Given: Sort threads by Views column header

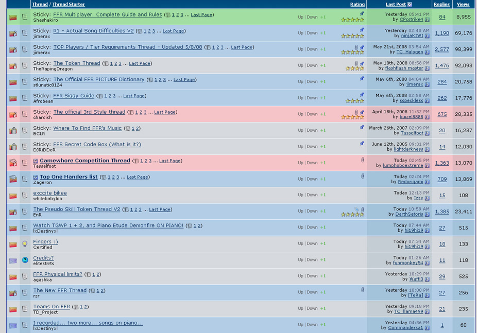Looking at the screenshot, I should pos(463,4).
